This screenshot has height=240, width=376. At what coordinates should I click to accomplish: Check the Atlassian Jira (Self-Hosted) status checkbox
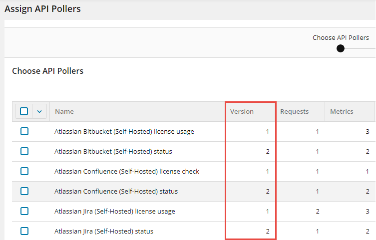pos(24,231)
